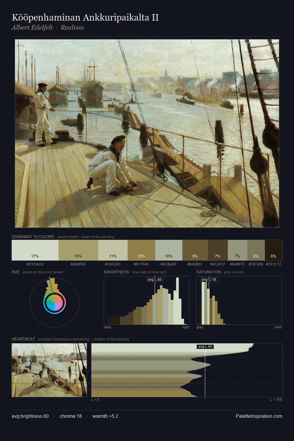294x441 pixels.
Task: Select the #A69F6D swatch at 15%
Action: tap(78, 250)
